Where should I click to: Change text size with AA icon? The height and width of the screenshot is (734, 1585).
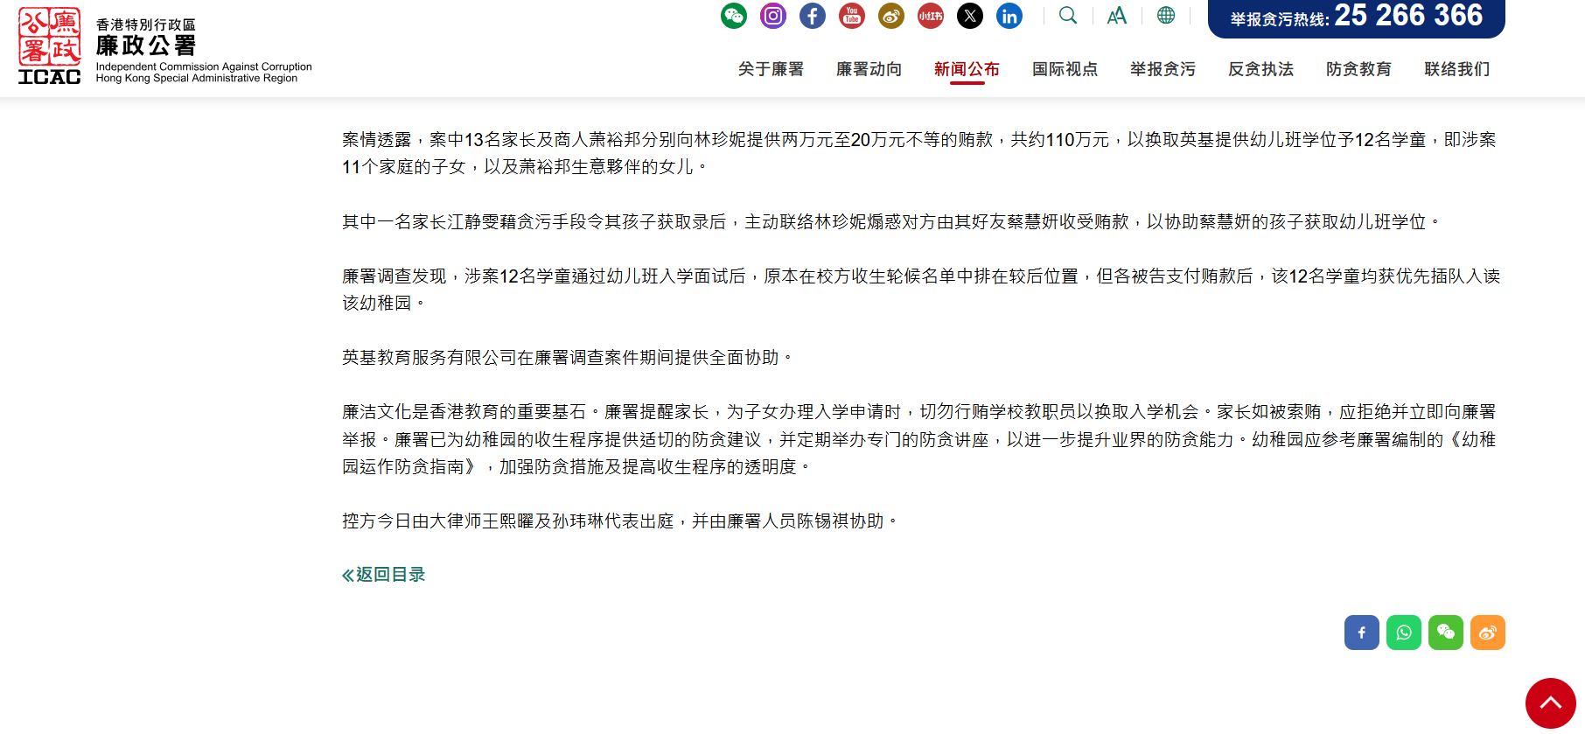pyautogui.click(x=1116, y=16)
